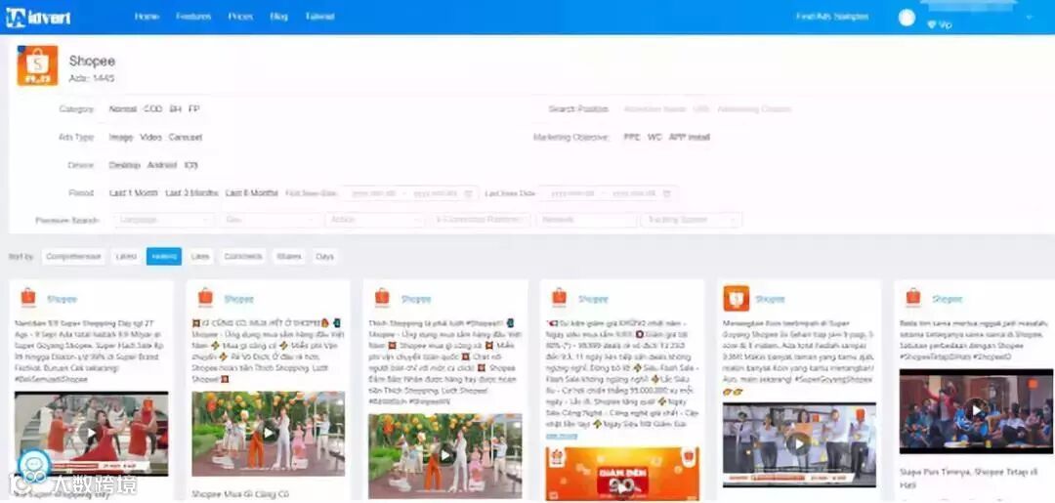Set period to Last 3 Months

point(191,193)
